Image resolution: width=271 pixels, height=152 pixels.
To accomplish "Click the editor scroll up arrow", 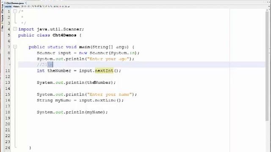I will pos(267,11).
